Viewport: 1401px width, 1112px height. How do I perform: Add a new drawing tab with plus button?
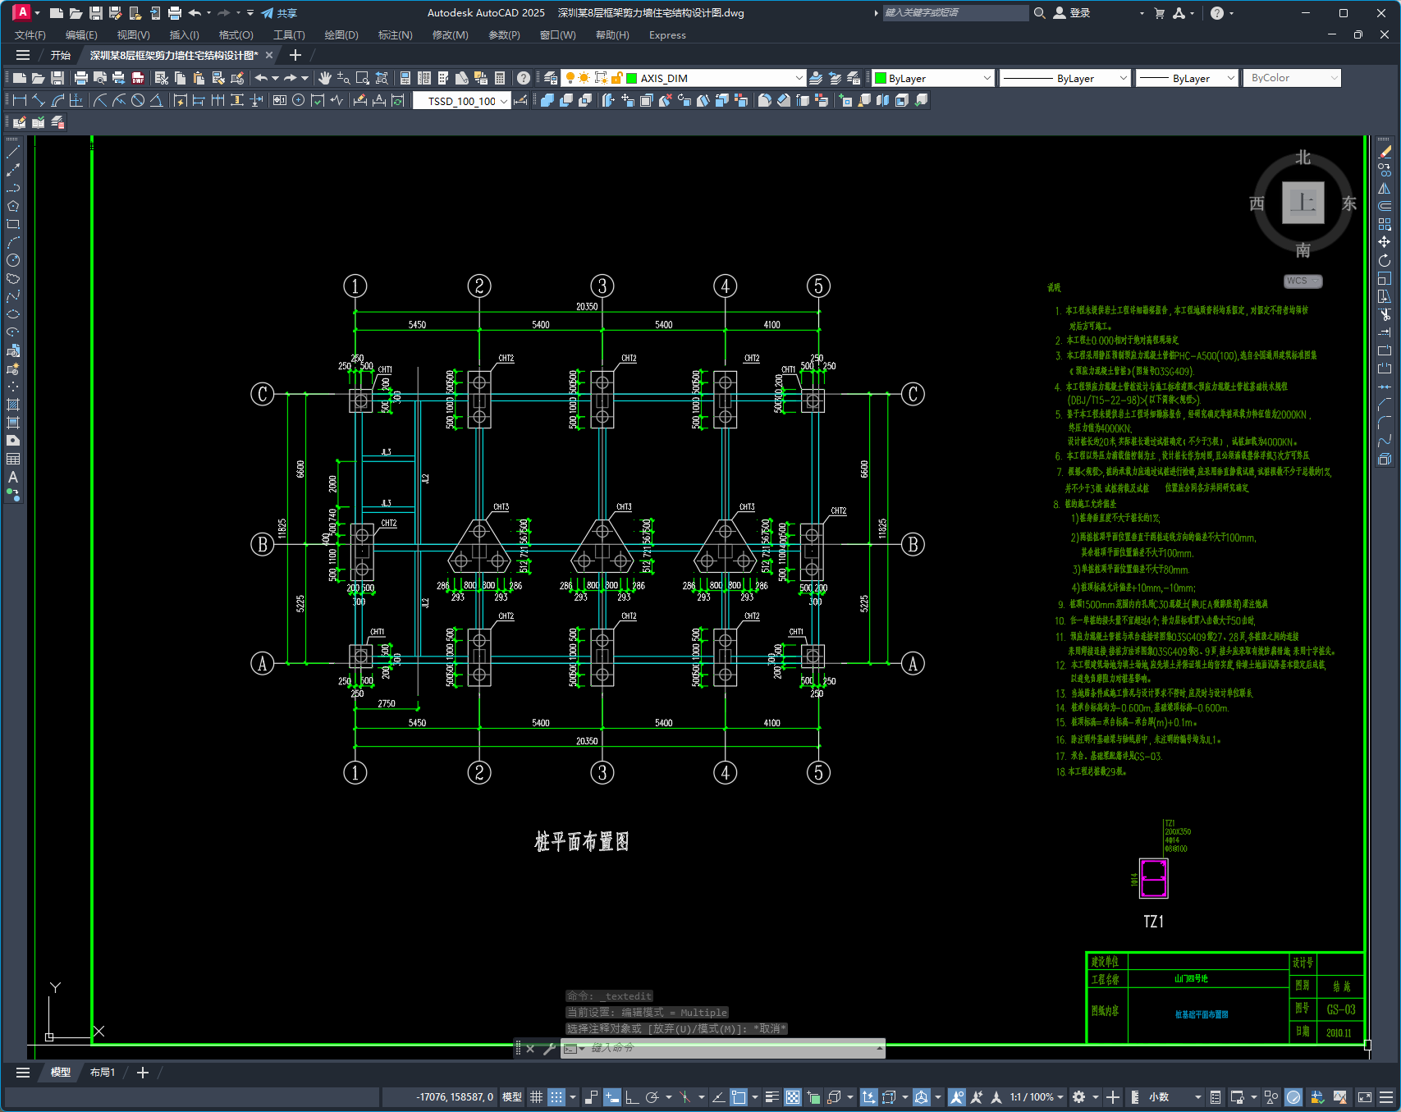pyautogui.click(x=295, y=56)
